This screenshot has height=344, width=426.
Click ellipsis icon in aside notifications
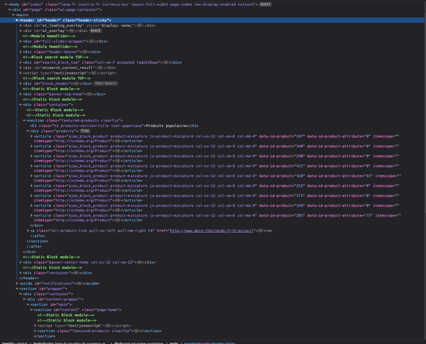[x=79, y=283]
